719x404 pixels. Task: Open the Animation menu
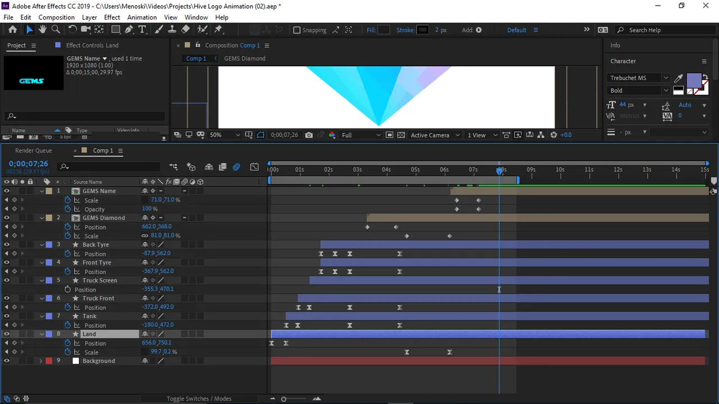(142, 17)
